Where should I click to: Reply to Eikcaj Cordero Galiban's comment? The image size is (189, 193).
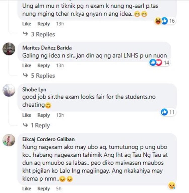pyautogui.click(x=44, y=189)
